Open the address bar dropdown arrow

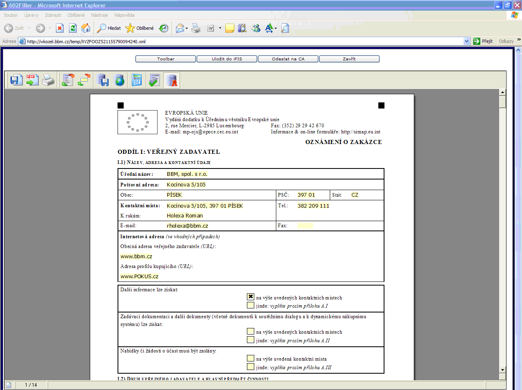click(x=467, y=41)
